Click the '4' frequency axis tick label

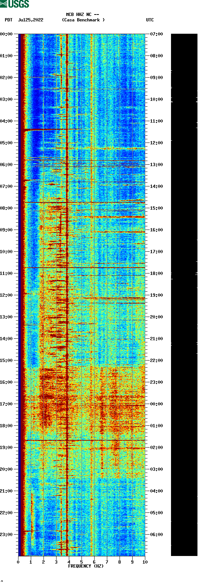pos(69,562)
